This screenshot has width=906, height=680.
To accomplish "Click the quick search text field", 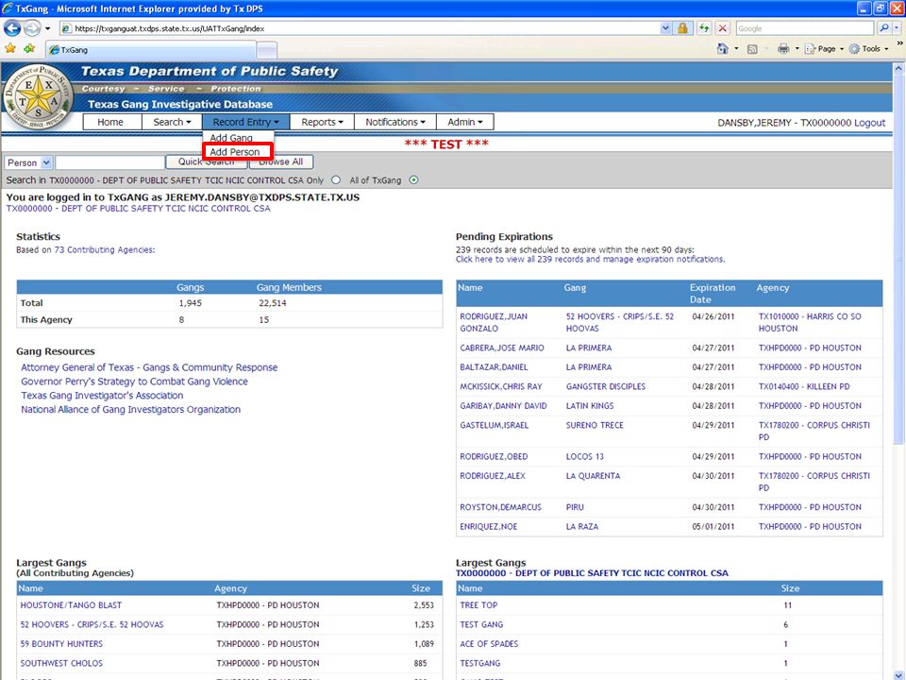I will [x=109, y=162].
